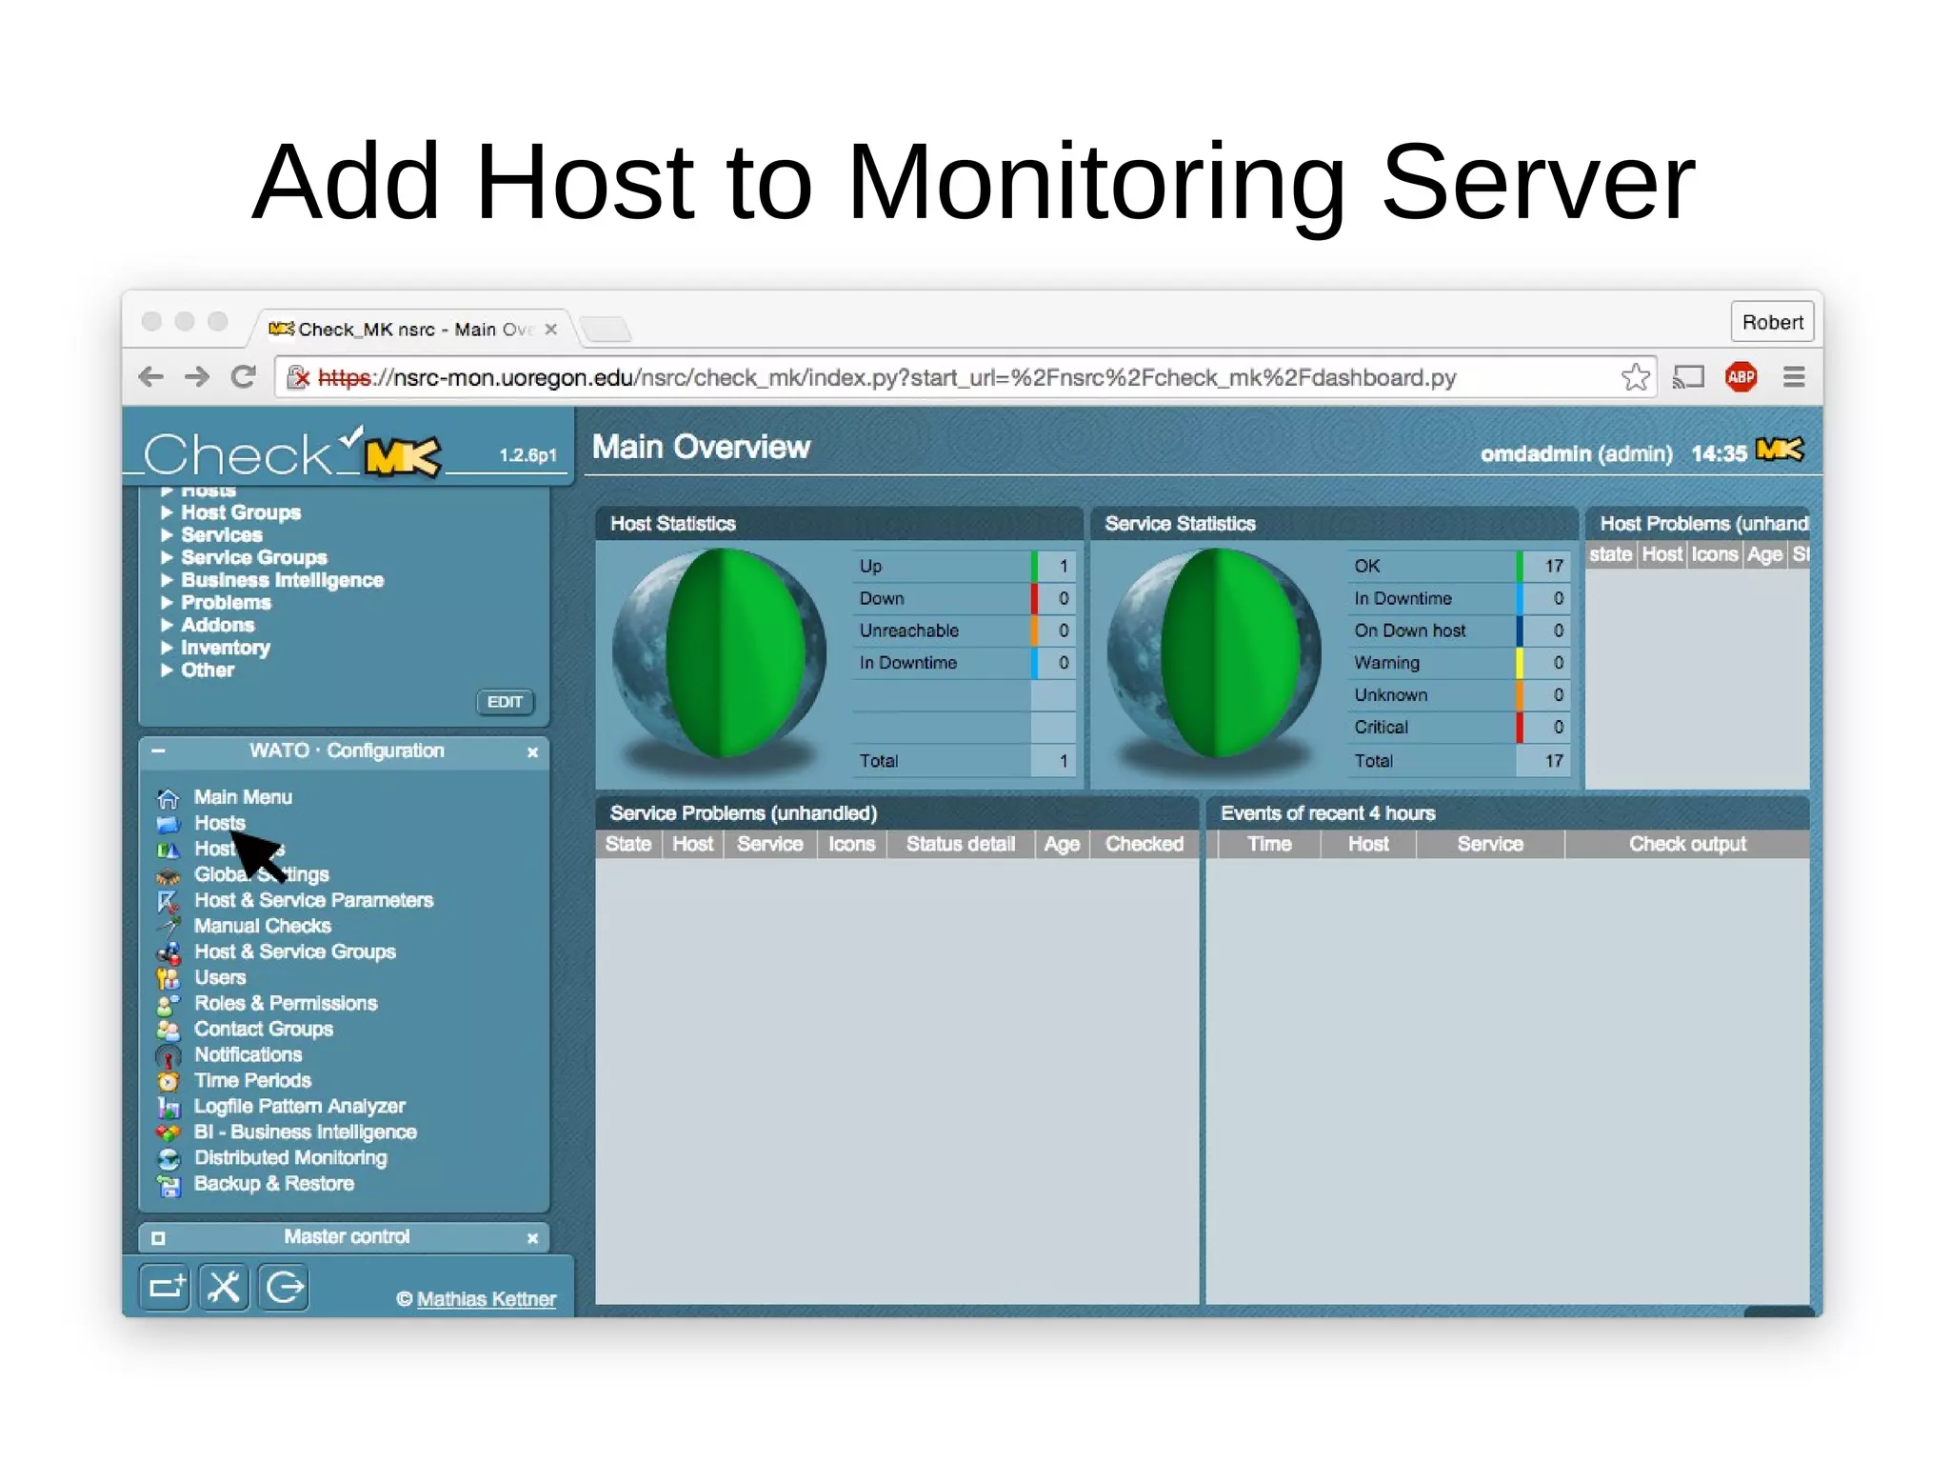Click the Logfile Pattern Analyzer icon
This screenshot has height=1462, width=1950.
click(169, 1107)
